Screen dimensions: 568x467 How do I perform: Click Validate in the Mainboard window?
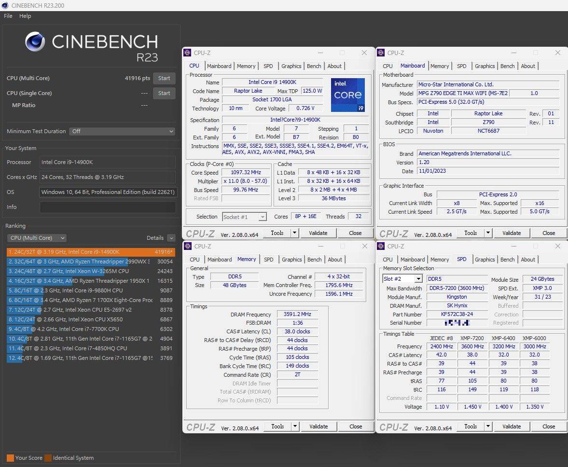pos(512,233)
